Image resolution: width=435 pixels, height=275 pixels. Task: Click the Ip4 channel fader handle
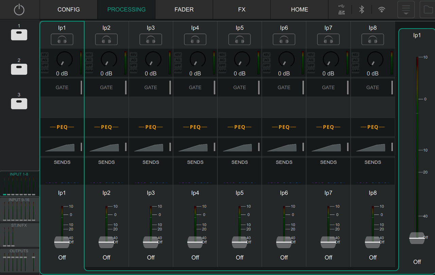click(x=195, y=242)
